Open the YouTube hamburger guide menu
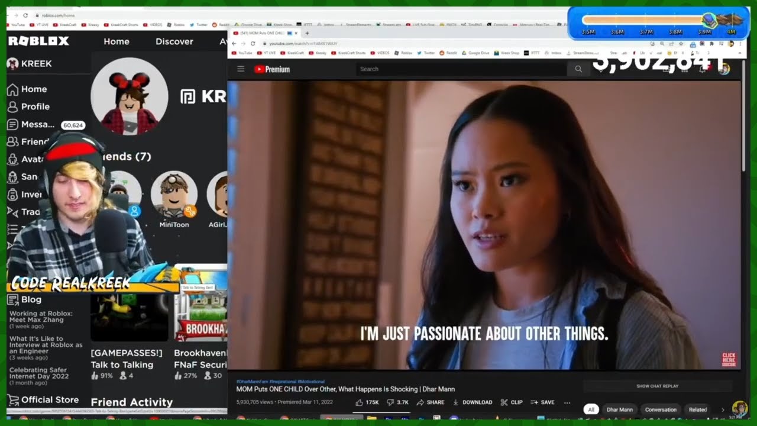The width and height of the screenshot is (757, 426). 241,69
